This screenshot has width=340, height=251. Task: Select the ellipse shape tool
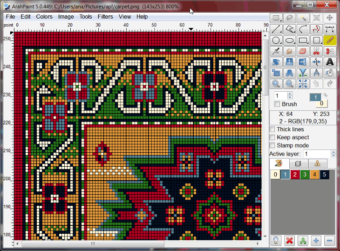tap(290, 41)
